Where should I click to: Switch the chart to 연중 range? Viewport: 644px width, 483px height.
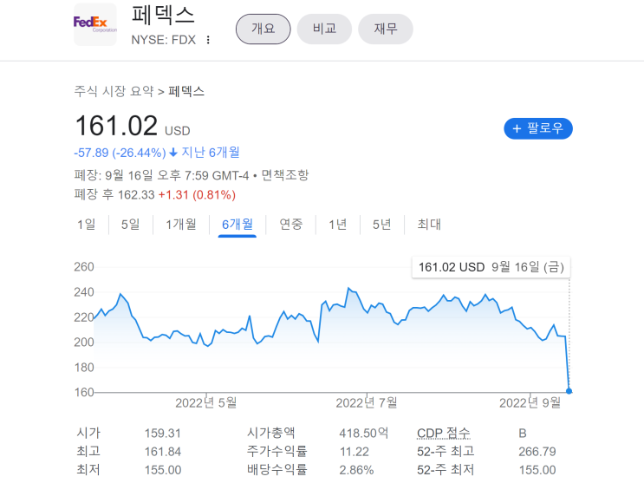(x=290, y=225)
